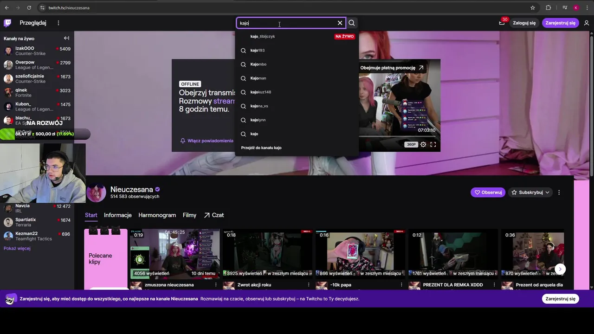Open the IzakOOO live channel
Viewport: 594px width, 334px height.
pyautogui.click(x=37, y=51)
